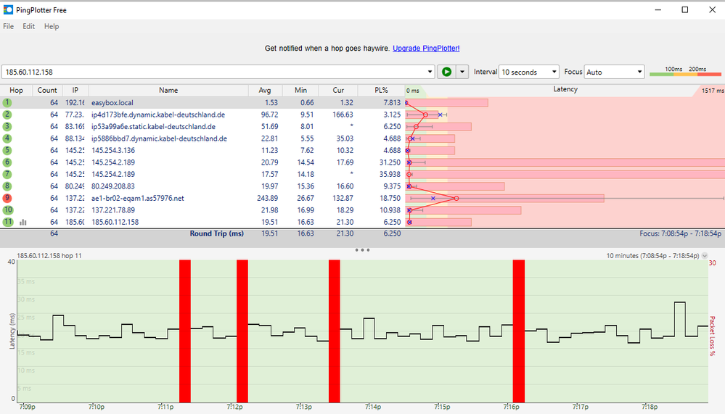Expand the target address history dropdown
725x414 pixels.
coord(430,72)
